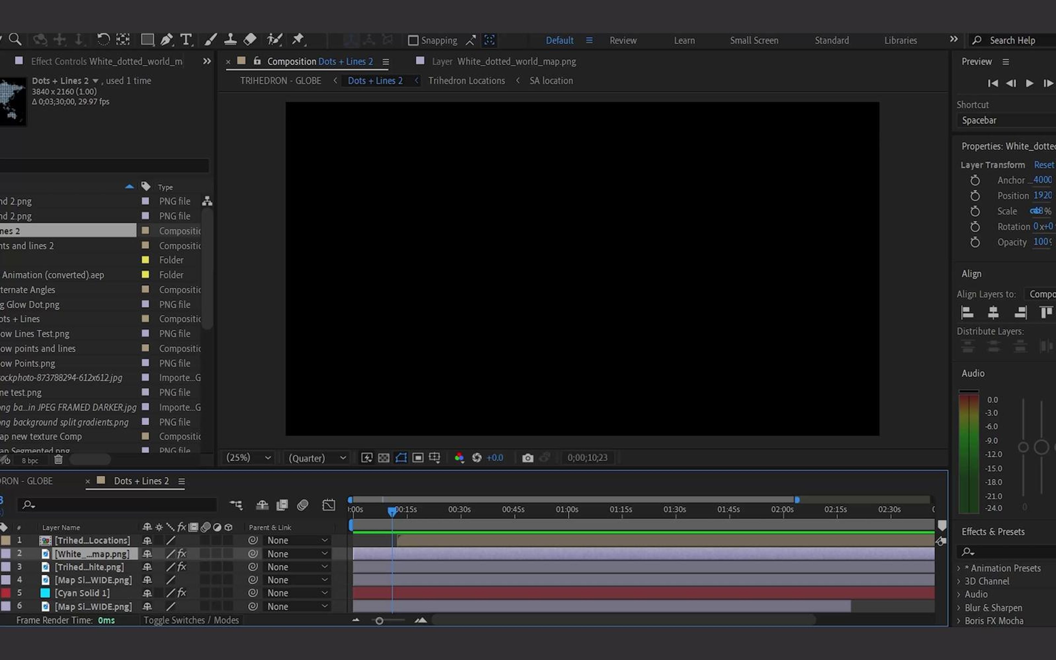The width and height of the screenshot is (1056, 660).
Task: Select the Roto Brush tool
Action: tap(274, 40)
